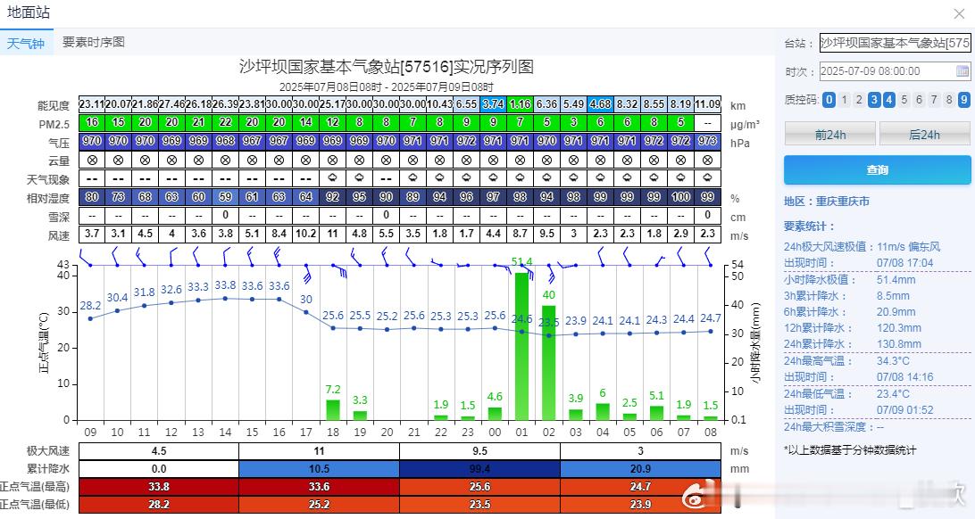Click visibility cell 11.09
Viewport: 975px width, 519px height.
point(708,104)
